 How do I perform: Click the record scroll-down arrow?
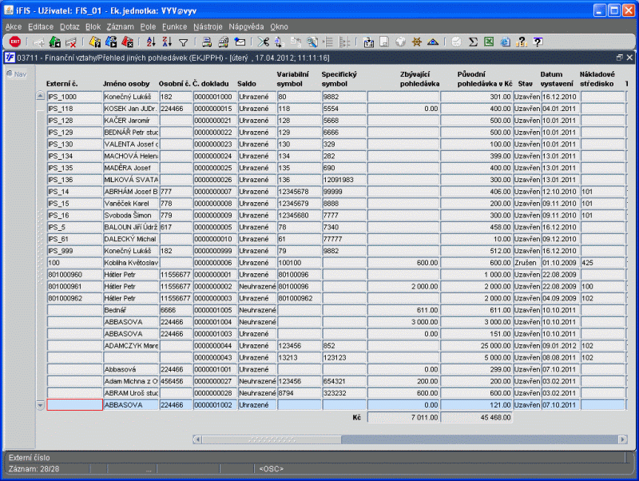pyautogui.click(x=41, y=405)
